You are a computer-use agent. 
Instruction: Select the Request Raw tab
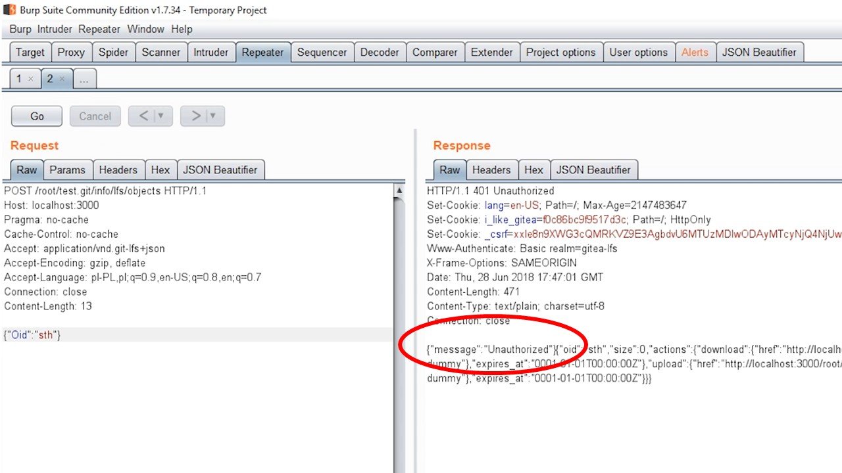[x=27, y=169]
